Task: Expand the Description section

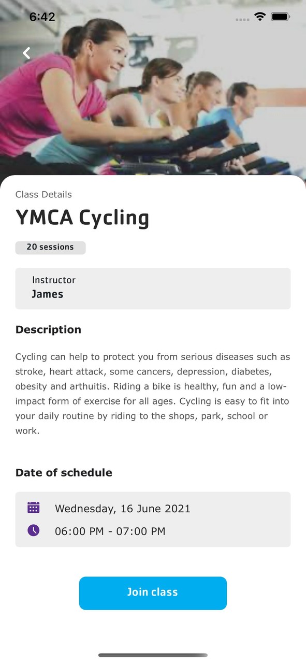Action: [x=48, y=329]
